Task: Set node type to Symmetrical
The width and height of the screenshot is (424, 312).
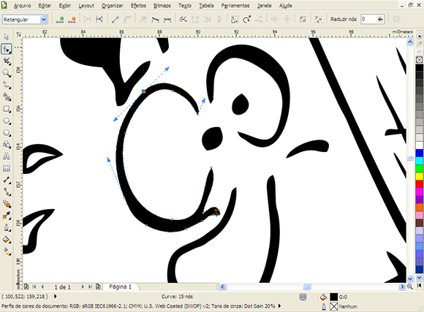Action: 167,19
